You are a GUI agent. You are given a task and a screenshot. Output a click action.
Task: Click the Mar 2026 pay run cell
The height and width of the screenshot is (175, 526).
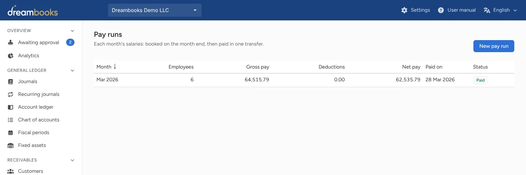point(107,79)
